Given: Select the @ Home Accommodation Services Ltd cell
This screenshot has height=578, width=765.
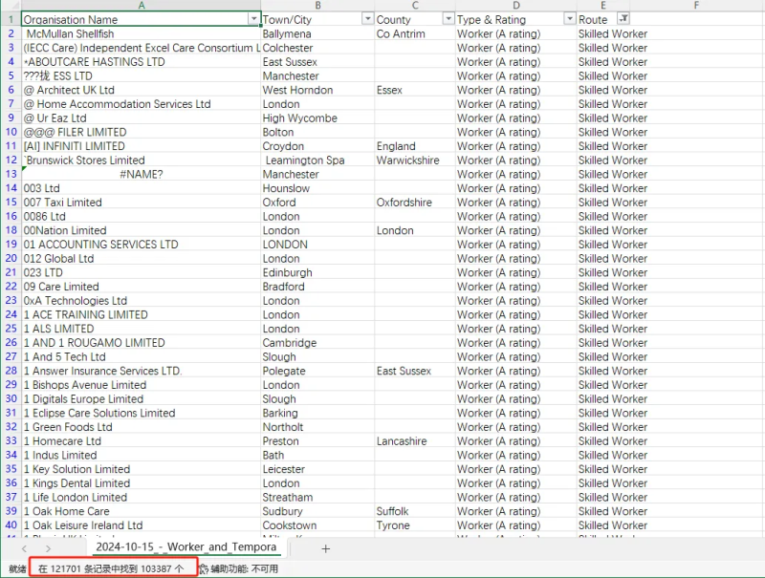Looking at the screenshot, I should pos(142,104).
